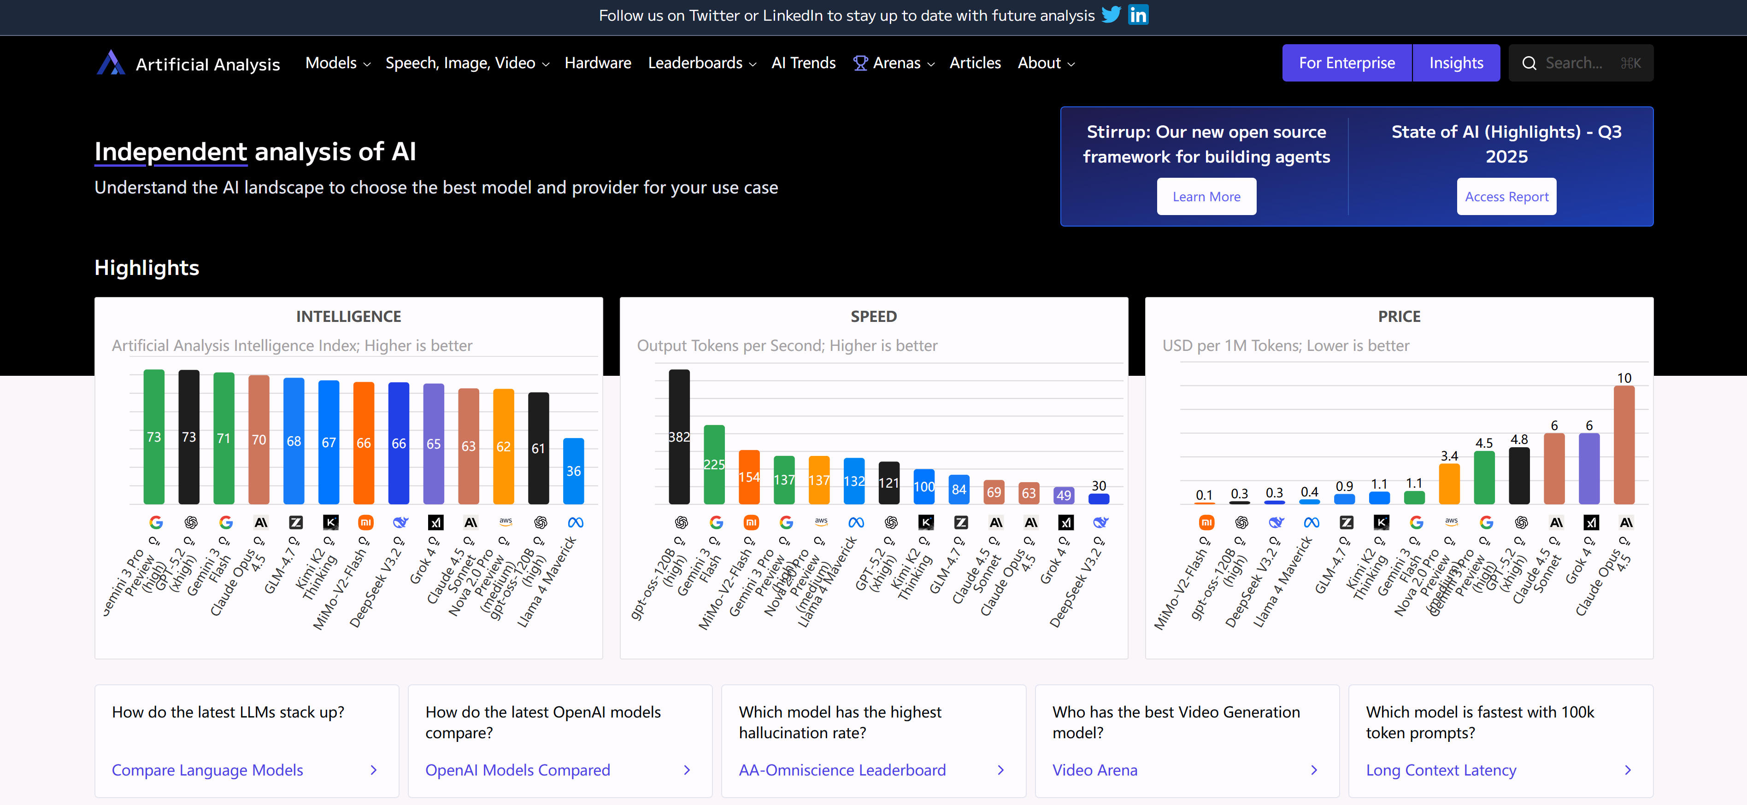
Task: Expand the Models dropdown menu
Action: click(338, 63)
